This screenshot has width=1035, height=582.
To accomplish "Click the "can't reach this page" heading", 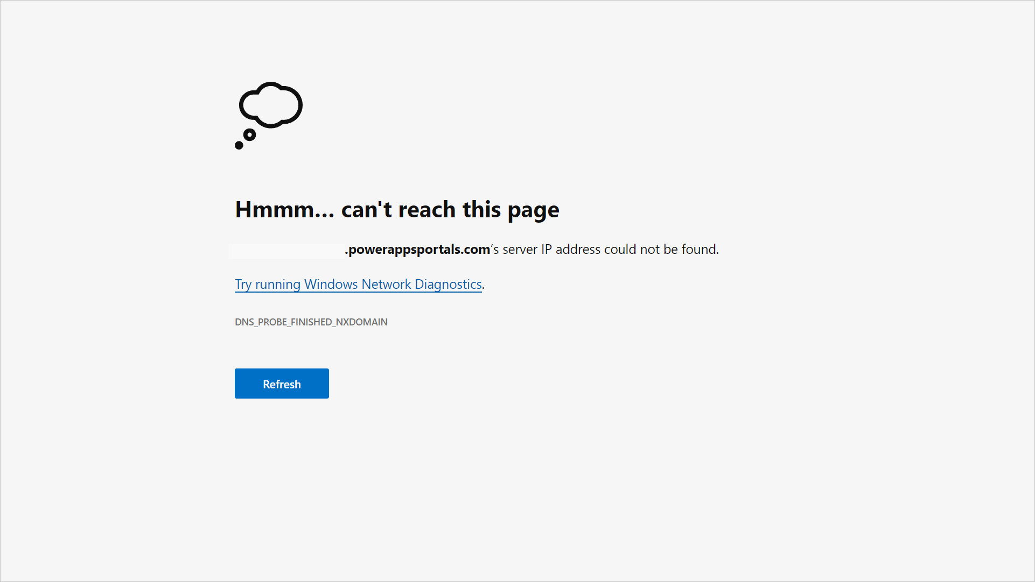I will [x=450, y=210].
